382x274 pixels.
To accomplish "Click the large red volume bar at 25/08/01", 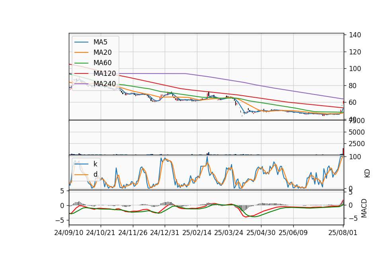I will click(343, 151).
